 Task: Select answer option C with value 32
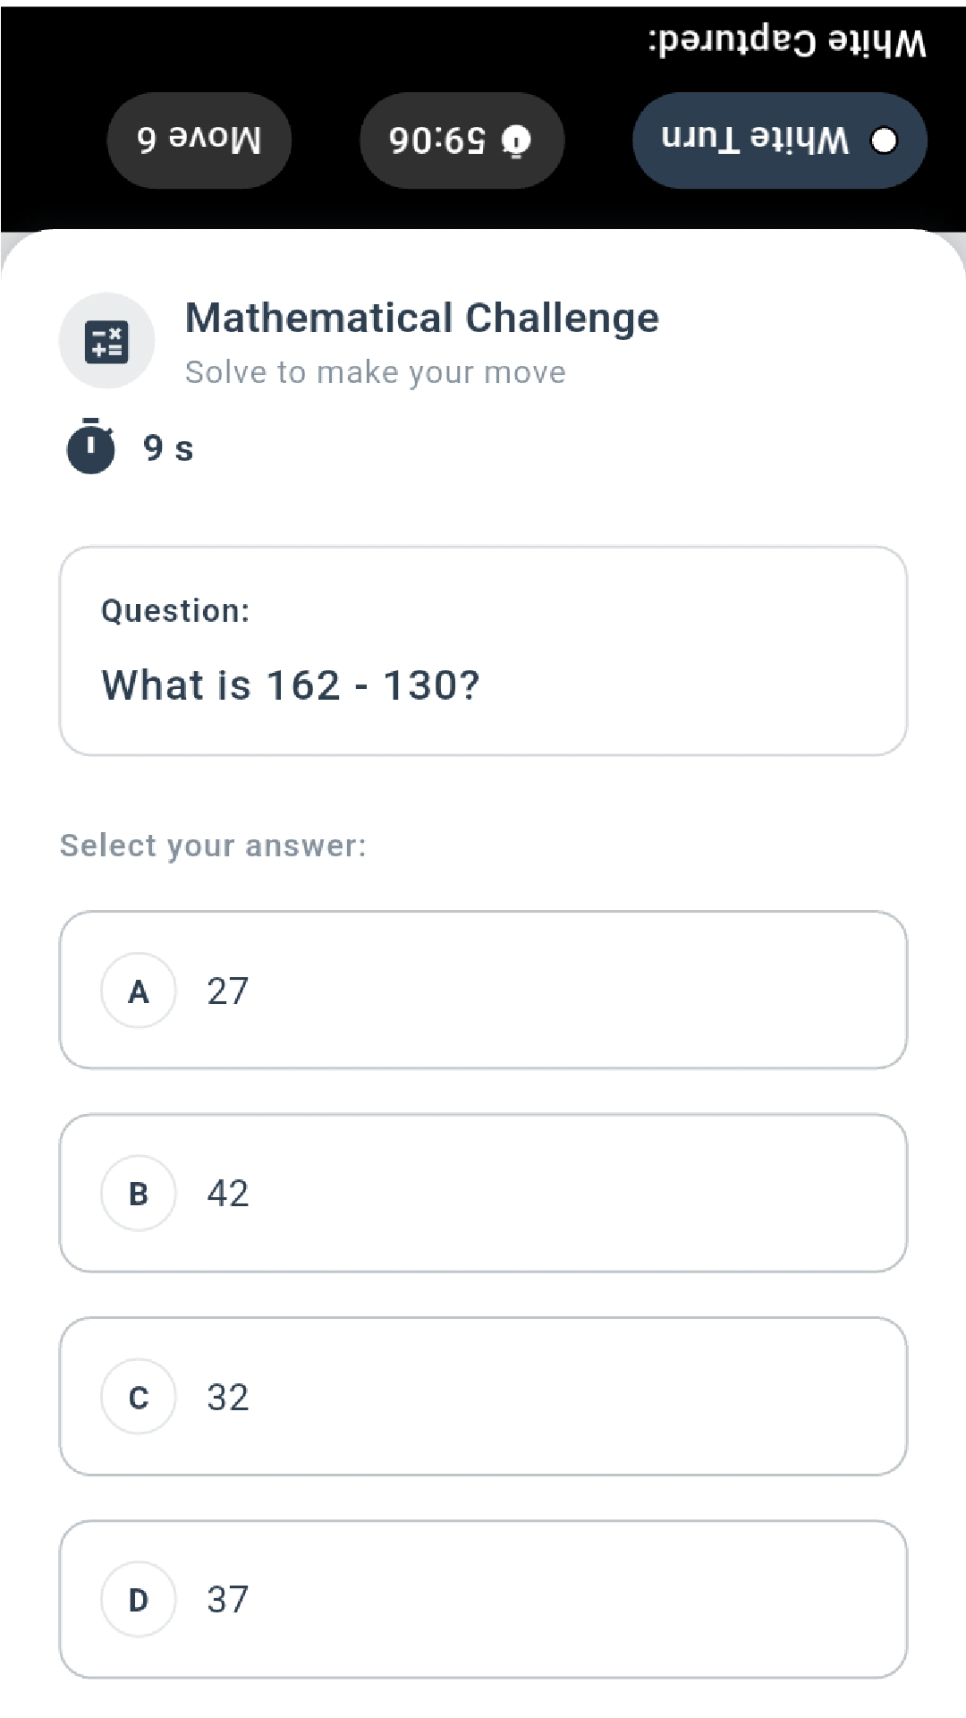coord(483,1396)
